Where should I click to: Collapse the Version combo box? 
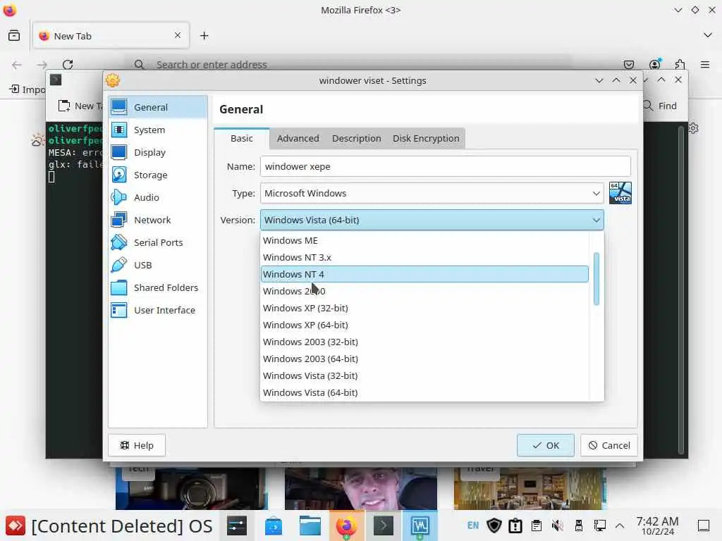coord(432,220)
